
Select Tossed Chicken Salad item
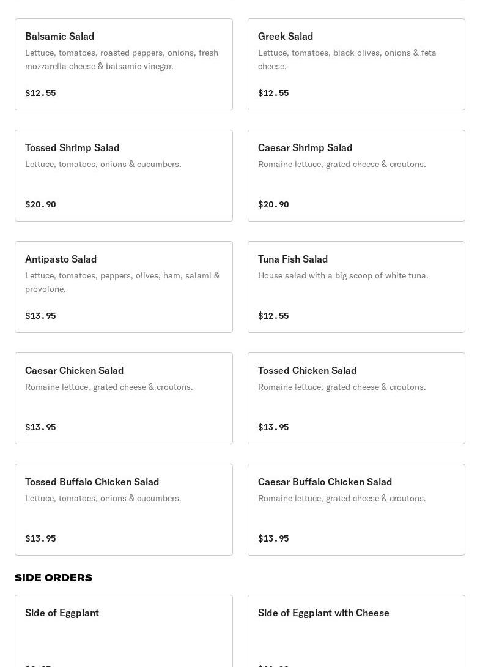[x=356, y=398]
